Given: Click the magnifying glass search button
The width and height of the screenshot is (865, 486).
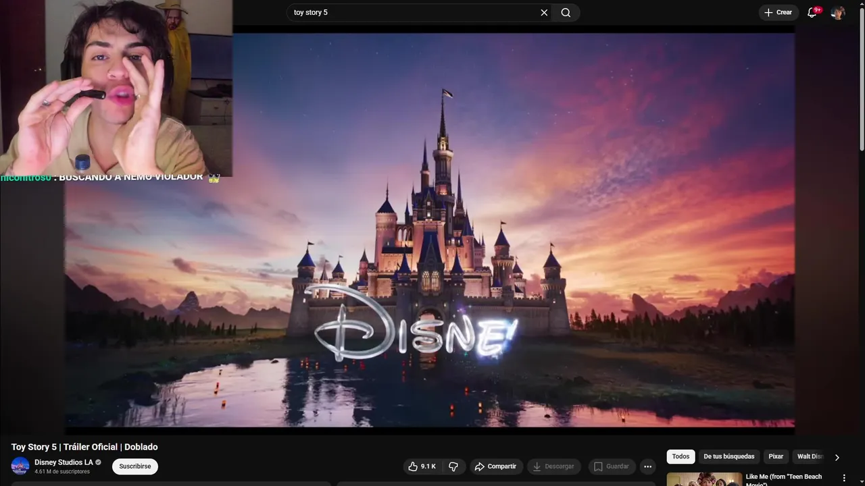Looking at the screenshot, I should point(566,12).
